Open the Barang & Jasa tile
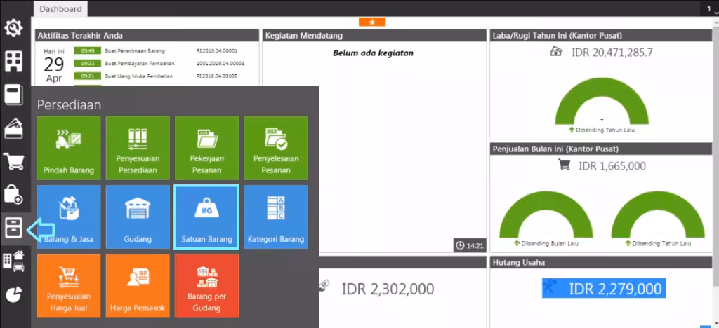The width and height of the screenshot is (719, 328). point(69,217)
